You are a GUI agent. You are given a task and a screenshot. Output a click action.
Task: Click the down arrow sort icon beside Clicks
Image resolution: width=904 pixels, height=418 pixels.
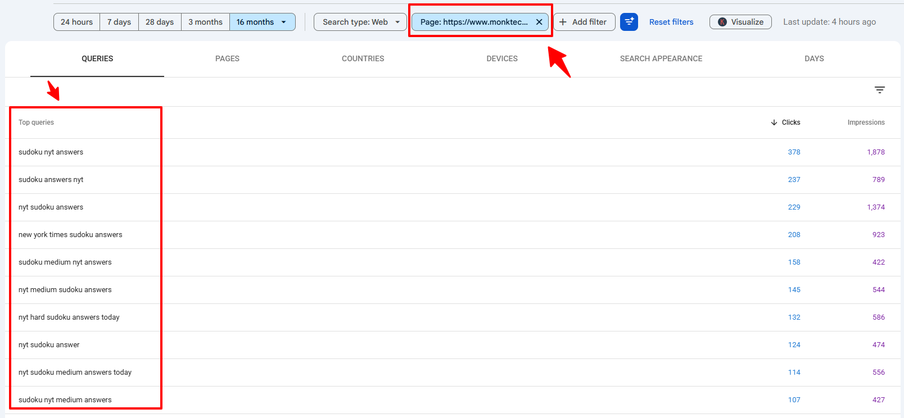[774, 122]
